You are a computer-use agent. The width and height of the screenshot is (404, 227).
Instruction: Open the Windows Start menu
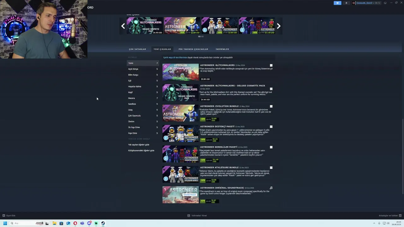(5, 223)
